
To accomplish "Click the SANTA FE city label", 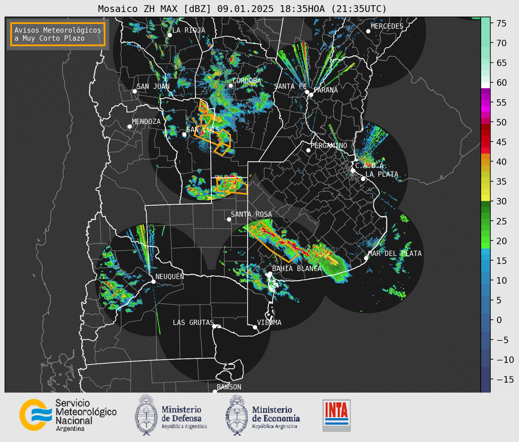I will [290, 86].
